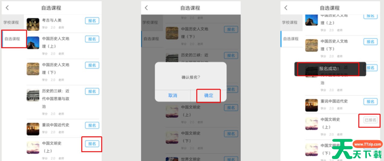Click 报名 for 中国历史人文地理（下） in left screen
Viewport: 384px width, 161px height.
pyautogui.click(x=92, y=65)
